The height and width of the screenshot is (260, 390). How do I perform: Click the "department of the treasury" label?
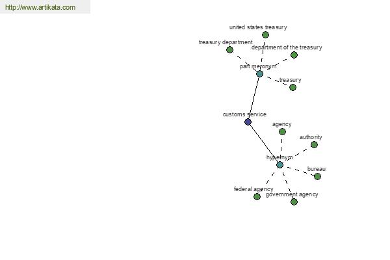(287, 47)
